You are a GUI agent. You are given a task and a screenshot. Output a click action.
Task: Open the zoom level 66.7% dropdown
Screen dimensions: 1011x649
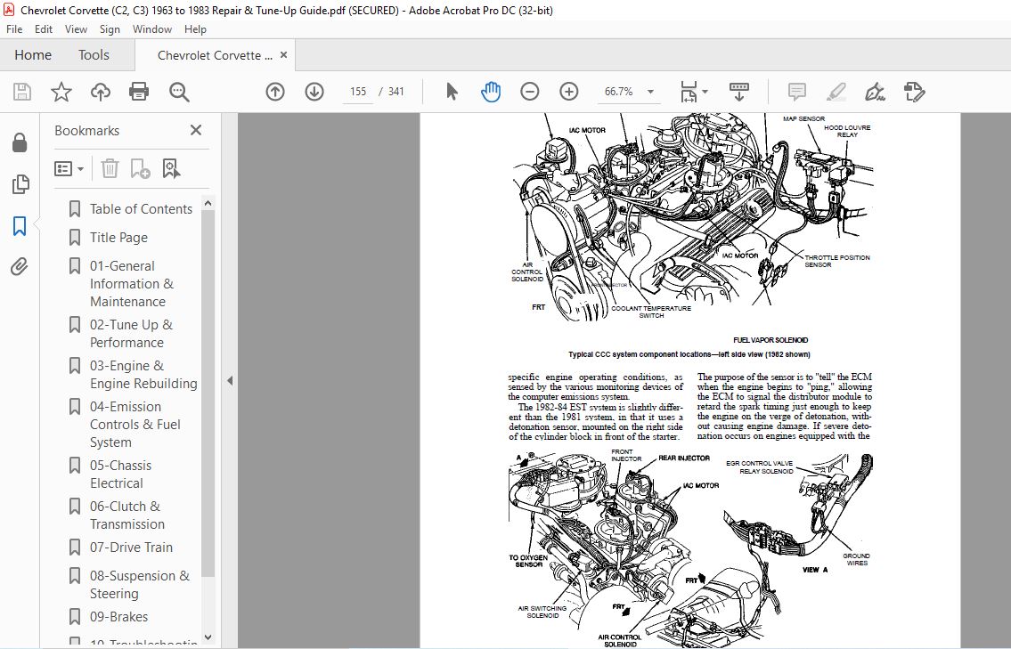pyautogui.click(x=650, y=92)
